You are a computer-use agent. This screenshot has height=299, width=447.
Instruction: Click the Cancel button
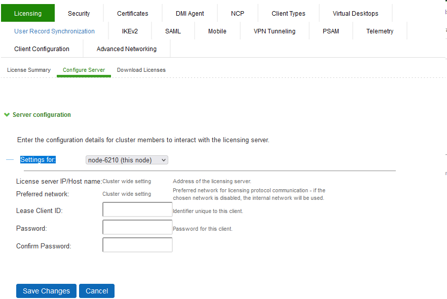(x=97, y=291)
